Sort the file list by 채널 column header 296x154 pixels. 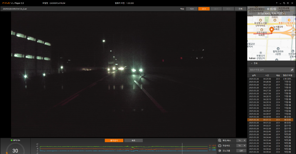278,76
